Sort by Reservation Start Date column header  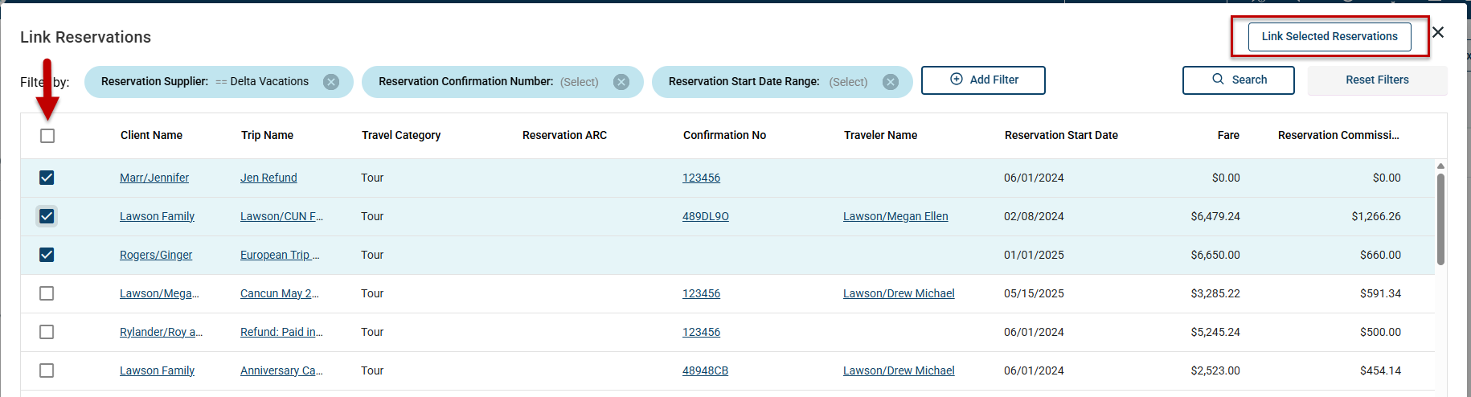click(x=1061, y=135)
